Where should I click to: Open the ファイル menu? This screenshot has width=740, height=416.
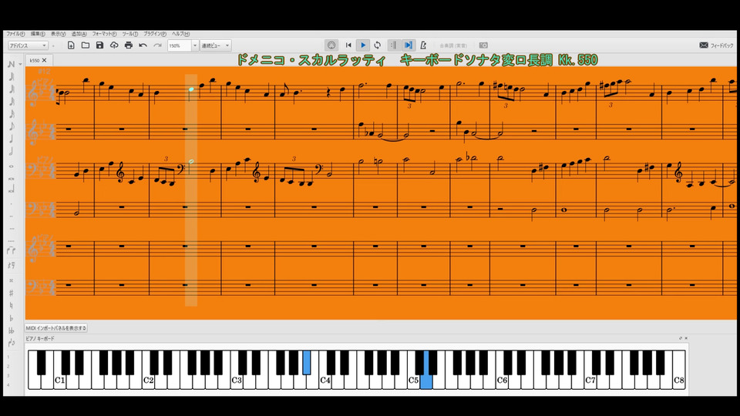pyautogui.click(x=15, y=34)
